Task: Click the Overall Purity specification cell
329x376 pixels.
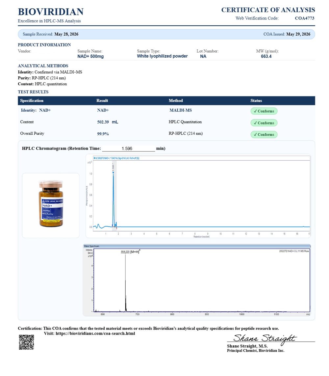Action: (32, 133)
